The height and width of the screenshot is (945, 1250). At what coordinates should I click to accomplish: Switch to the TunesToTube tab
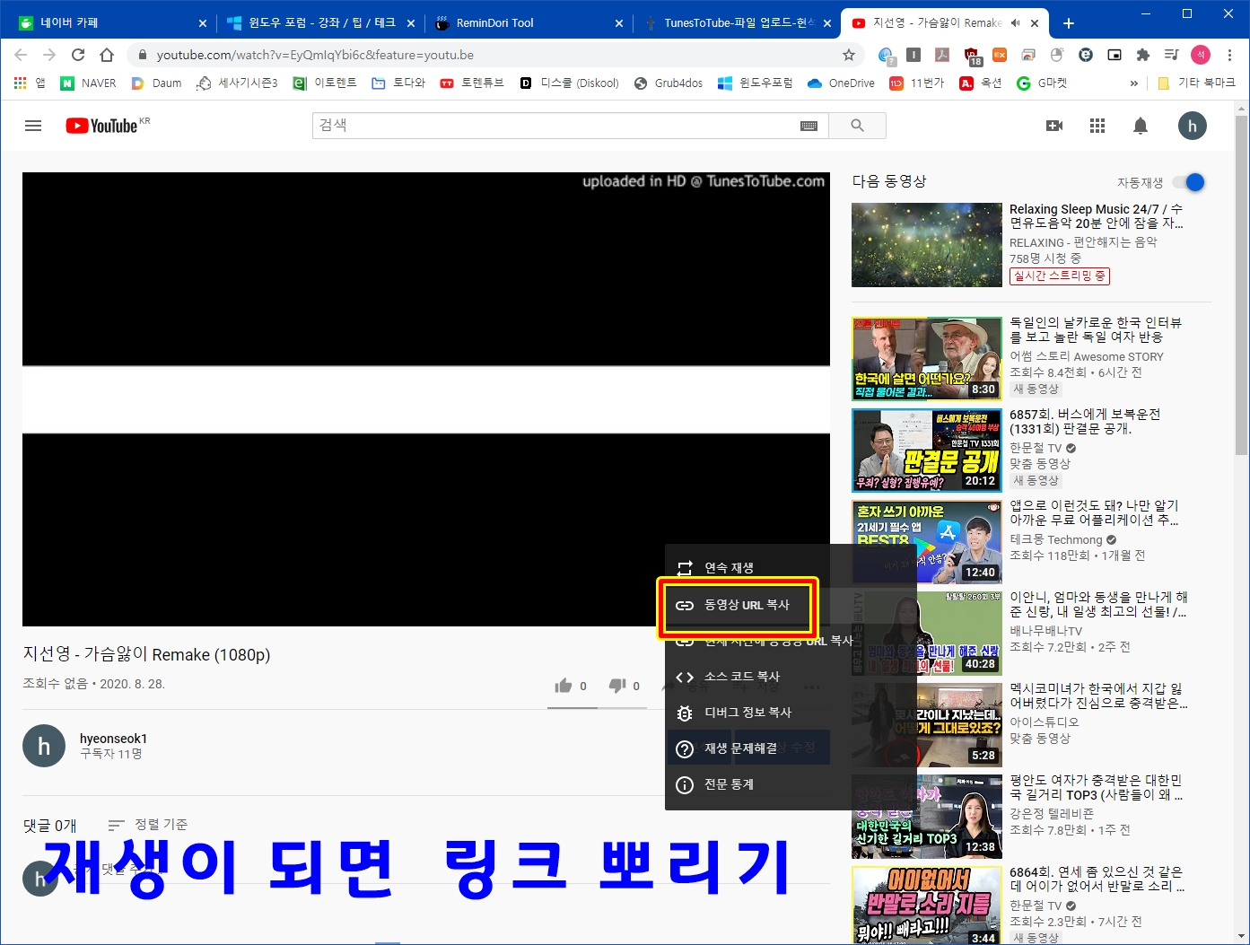point(737,23)
